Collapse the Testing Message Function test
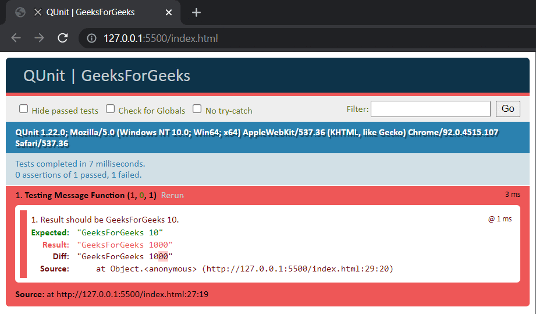 coord(74,196)
